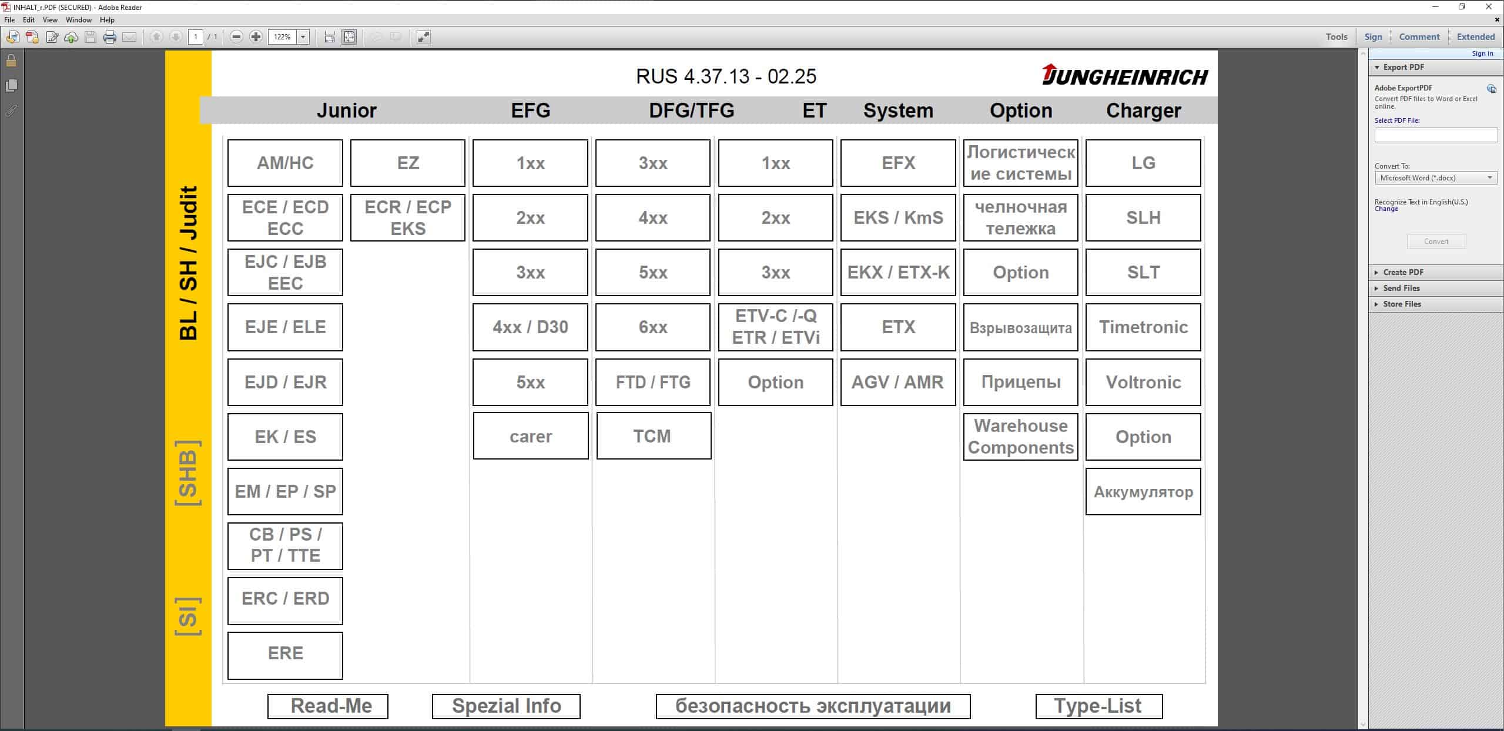Image resolution: width=1504 pixels, height=731 pixels.
Task: Open the Взрывозащита option box
Action: (1021, 327)
